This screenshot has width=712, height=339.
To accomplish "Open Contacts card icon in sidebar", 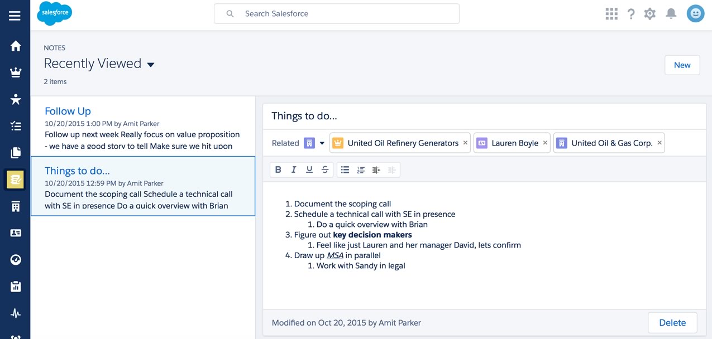I will click(16, 233).
